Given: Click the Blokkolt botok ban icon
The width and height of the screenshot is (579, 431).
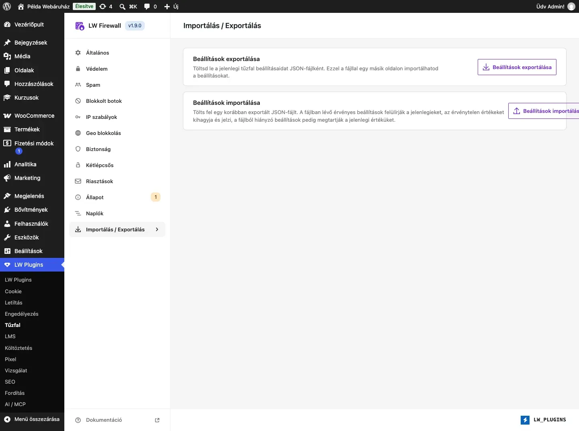Looking at the screenshot, I should coord(78,101).
